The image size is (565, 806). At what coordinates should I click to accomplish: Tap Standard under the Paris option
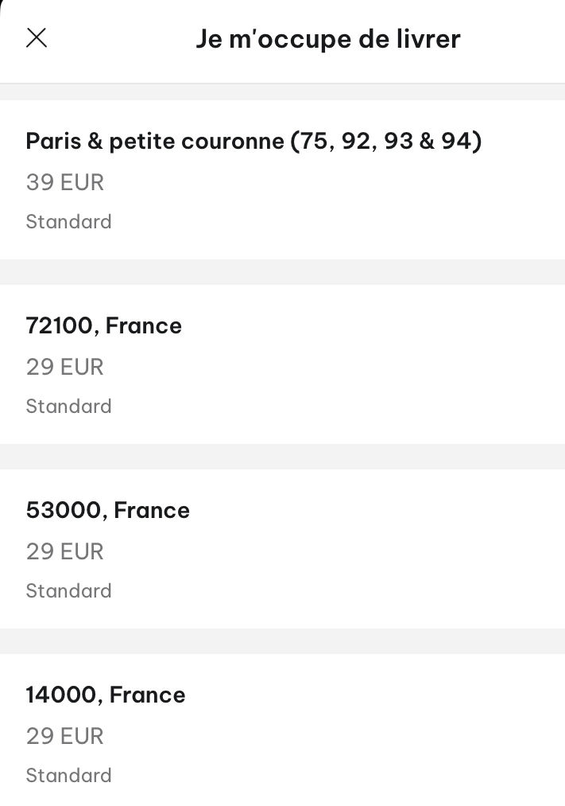pos(69,221)
